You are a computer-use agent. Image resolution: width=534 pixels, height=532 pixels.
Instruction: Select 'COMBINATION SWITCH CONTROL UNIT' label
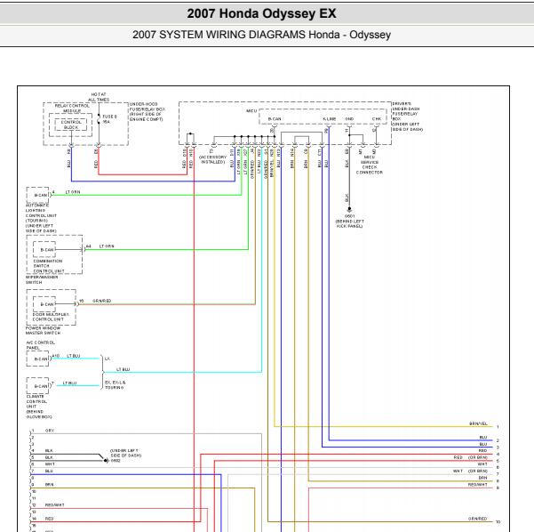coord(48,266)
